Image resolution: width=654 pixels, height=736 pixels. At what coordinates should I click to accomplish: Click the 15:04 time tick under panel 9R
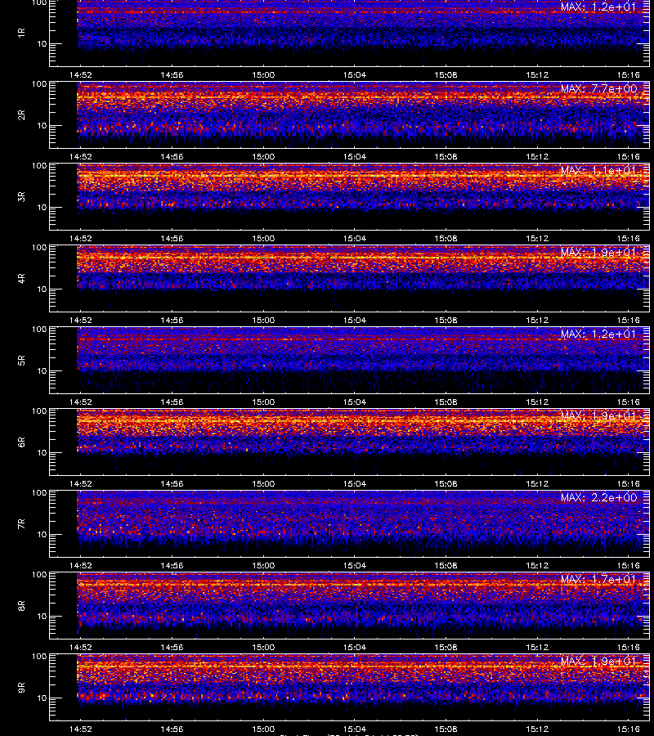click(x=354, y=729)
